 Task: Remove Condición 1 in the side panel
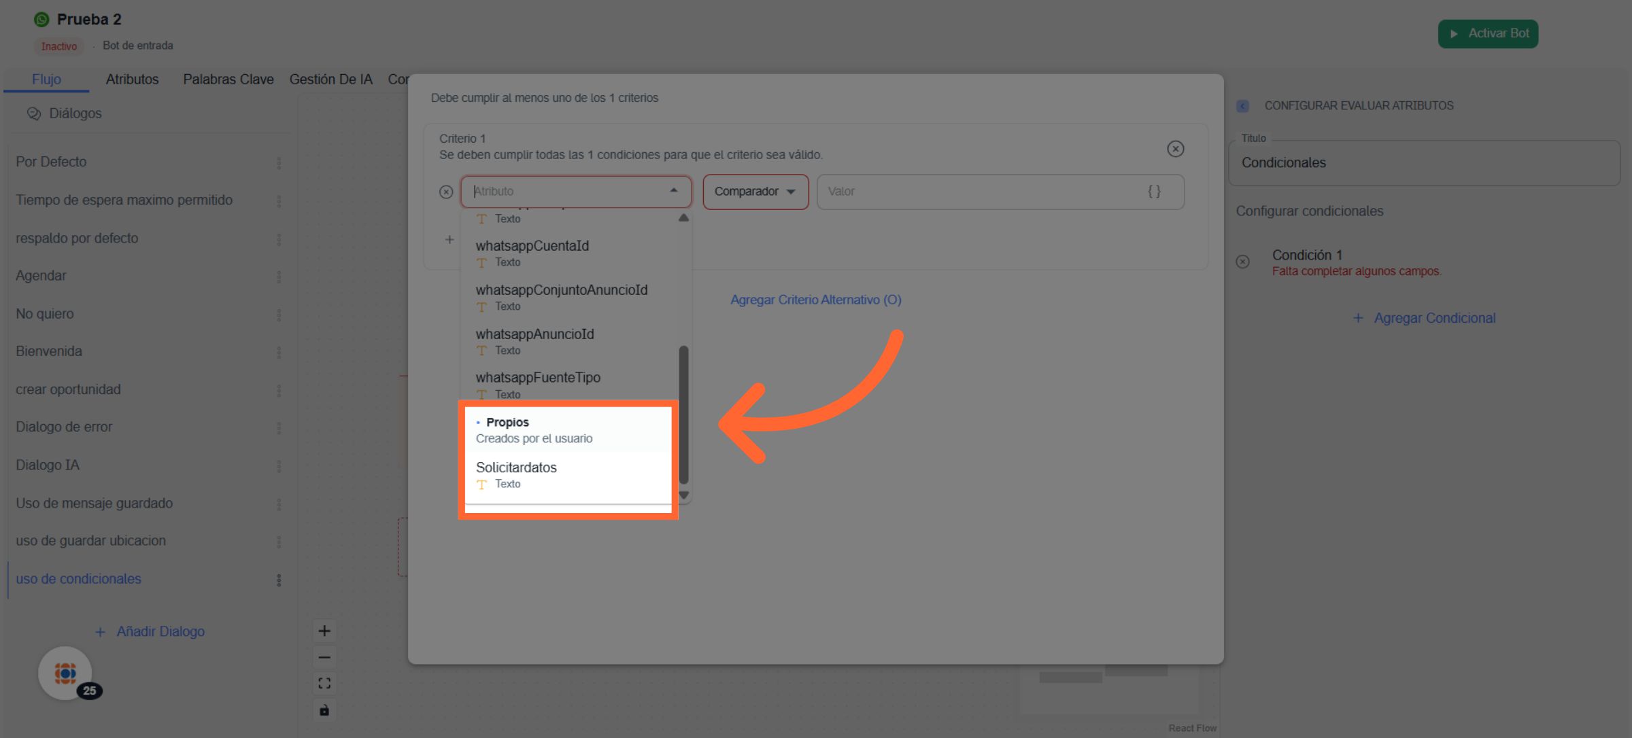1242,262
